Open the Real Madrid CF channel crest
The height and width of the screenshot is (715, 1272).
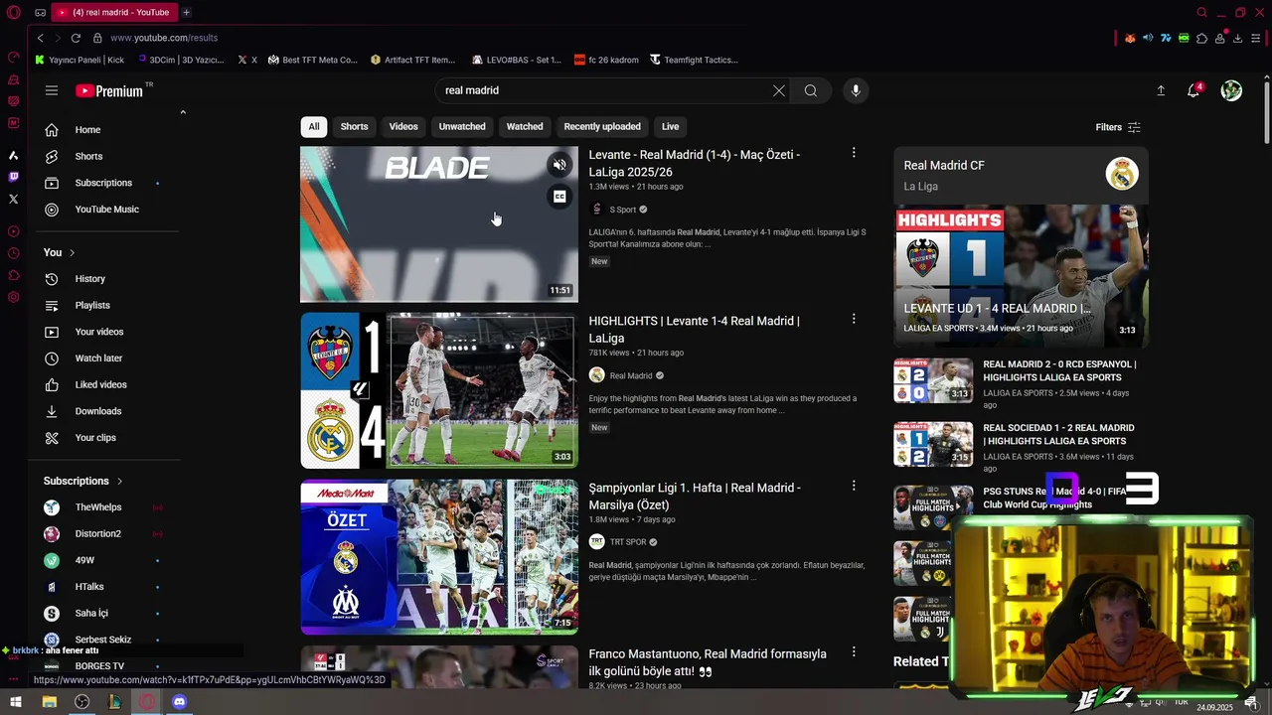pyautogui.click(x=1122, y=174)
